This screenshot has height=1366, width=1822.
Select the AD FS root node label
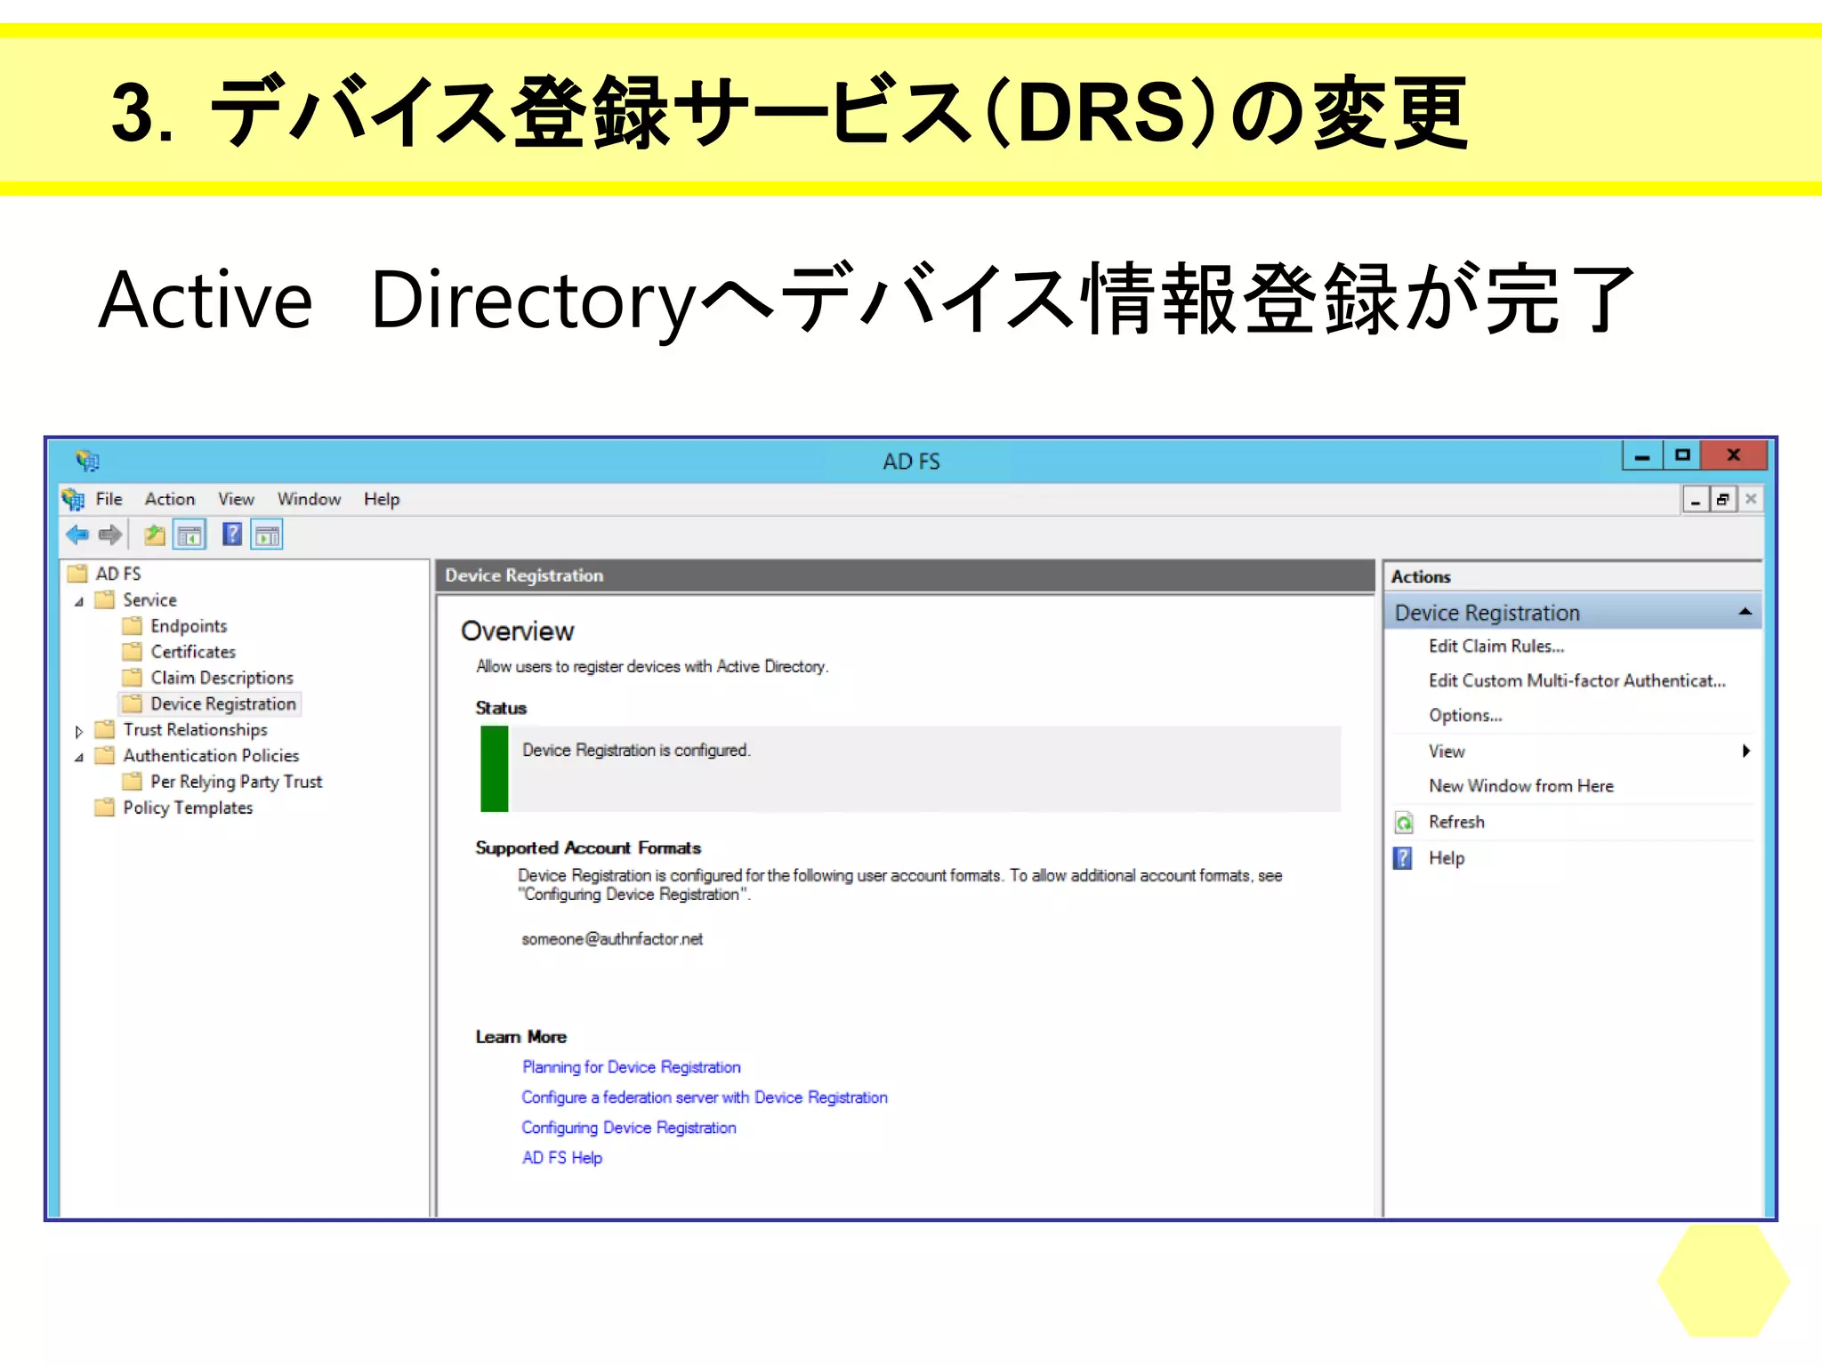click(x=118, y=574)
